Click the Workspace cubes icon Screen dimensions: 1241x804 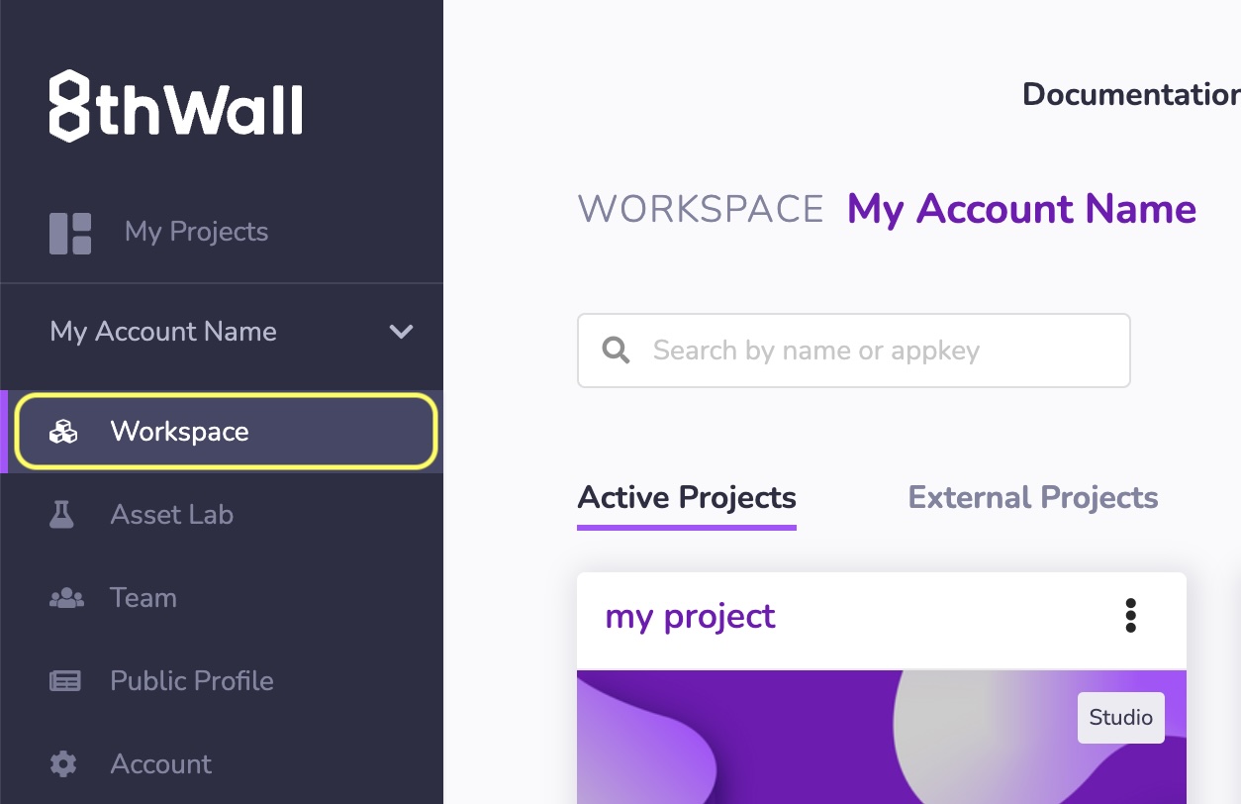tap(63, 431)
